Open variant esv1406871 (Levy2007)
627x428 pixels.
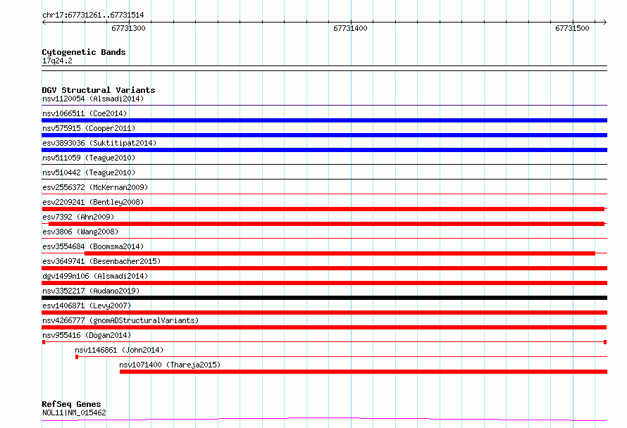tap(87, 306)
